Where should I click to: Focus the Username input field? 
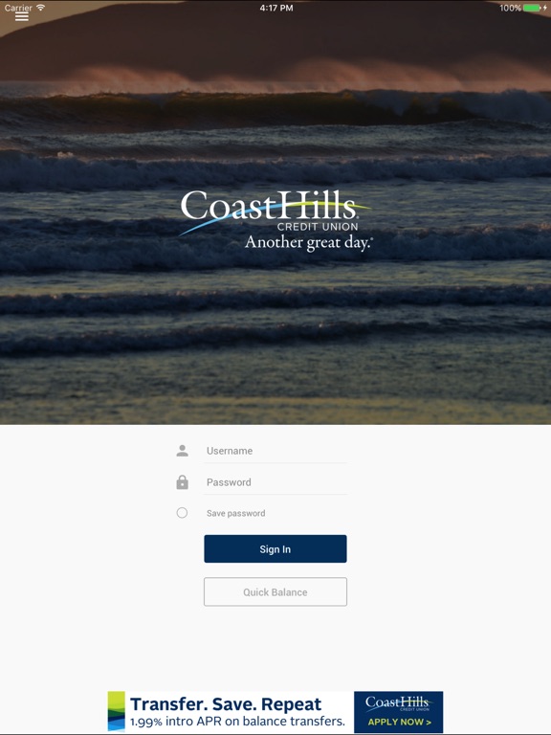(x=275, y=451)
